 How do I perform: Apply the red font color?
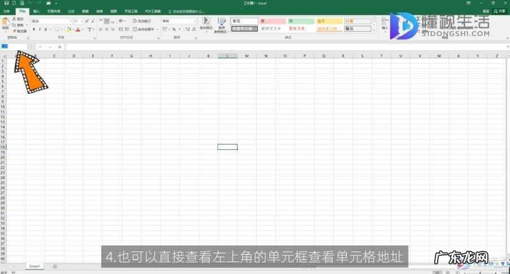(x=78, y=29)
